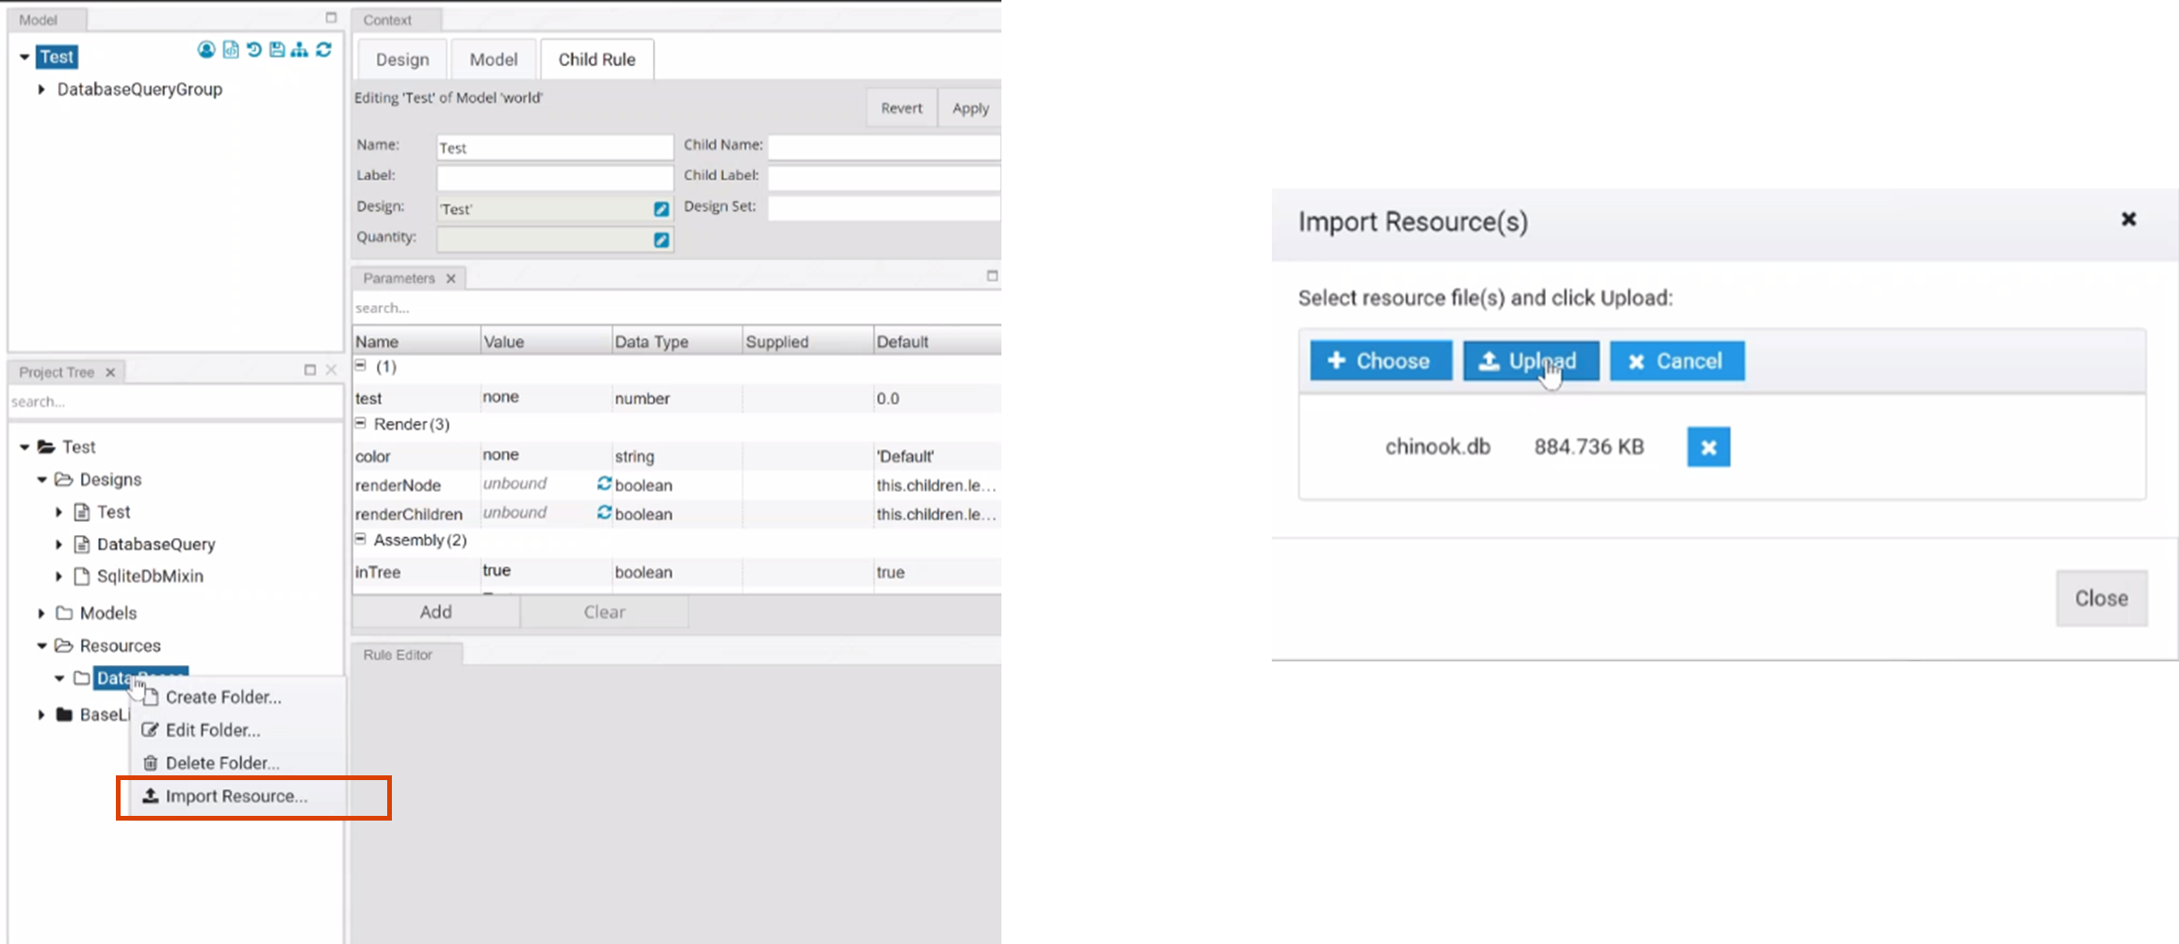Viewport: 2179px width, 944px height.
Task: Collapse the Test project in Project Tree
Action: (x=24, y=447)
